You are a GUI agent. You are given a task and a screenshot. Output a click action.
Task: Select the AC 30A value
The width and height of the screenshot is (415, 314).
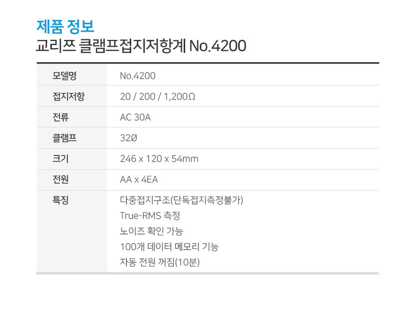(135, 117)
